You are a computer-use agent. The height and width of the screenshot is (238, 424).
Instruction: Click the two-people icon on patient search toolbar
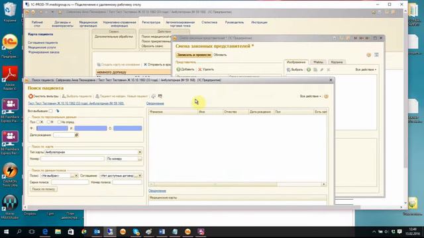(153, 97)
